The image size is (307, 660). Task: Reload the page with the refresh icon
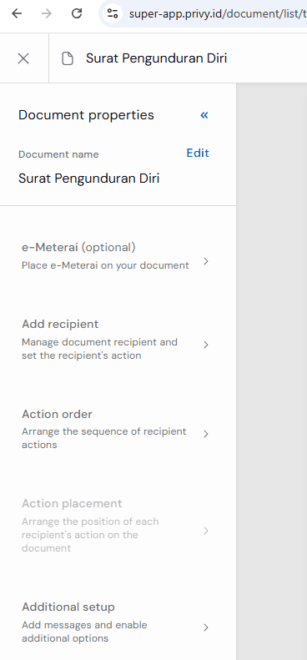tap(77, 14)
